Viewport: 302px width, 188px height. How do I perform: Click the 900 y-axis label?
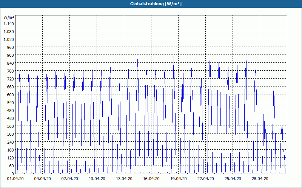click(x=11, y=55)
